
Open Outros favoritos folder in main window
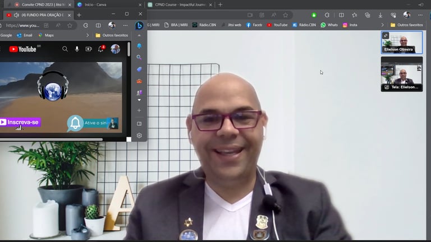[407, 25]
